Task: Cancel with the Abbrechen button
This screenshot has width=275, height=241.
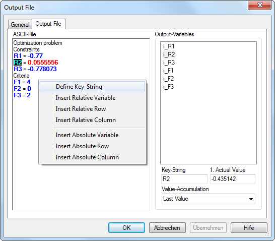Action: (x=167, y=228)
